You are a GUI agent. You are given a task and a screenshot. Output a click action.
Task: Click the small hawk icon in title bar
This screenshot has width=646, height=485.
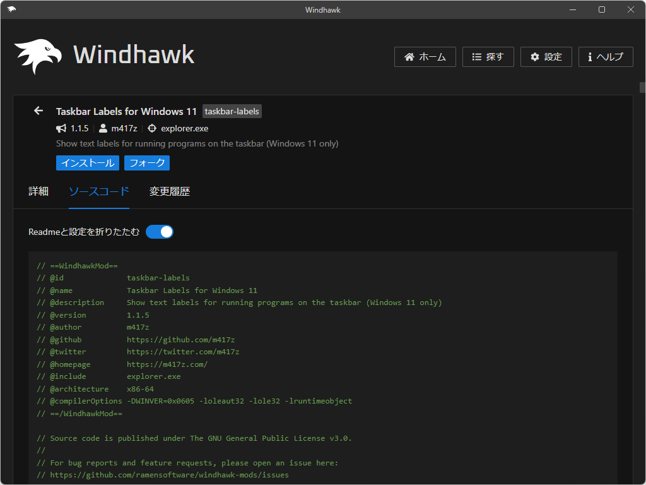point(11,9)
